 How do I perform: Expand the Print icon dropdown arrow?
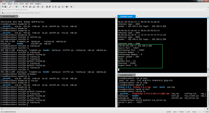[32, 7]
